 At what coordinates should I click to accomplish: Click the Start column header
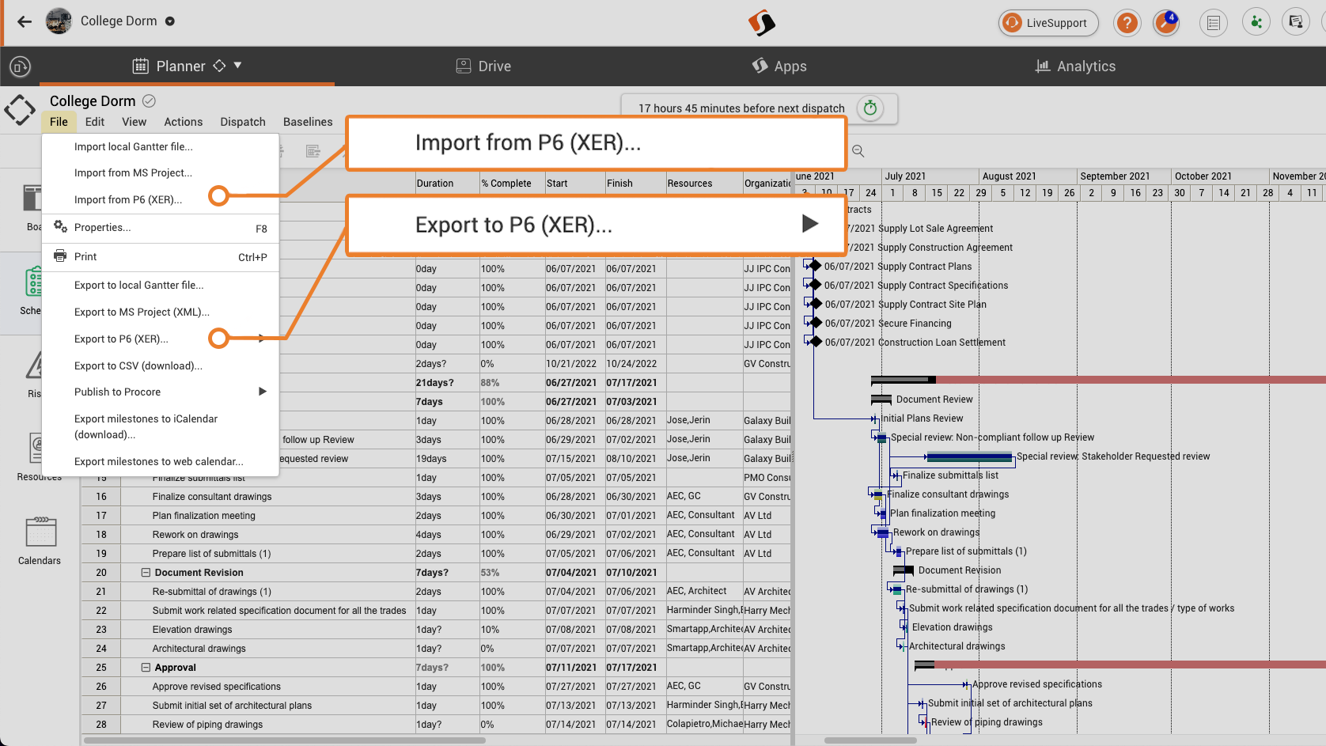[574, 184]
